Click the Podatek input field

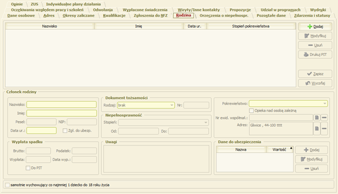pos(84,151)
